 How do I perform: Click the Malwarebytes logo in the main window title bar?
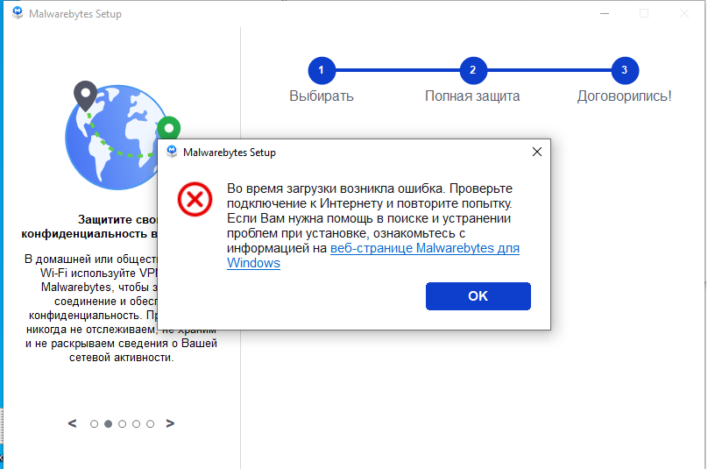pos(18,13)
